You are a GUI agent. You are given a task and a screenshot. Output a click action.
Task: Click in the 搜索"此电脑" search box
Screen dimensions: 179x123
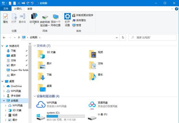click(152, 38)
